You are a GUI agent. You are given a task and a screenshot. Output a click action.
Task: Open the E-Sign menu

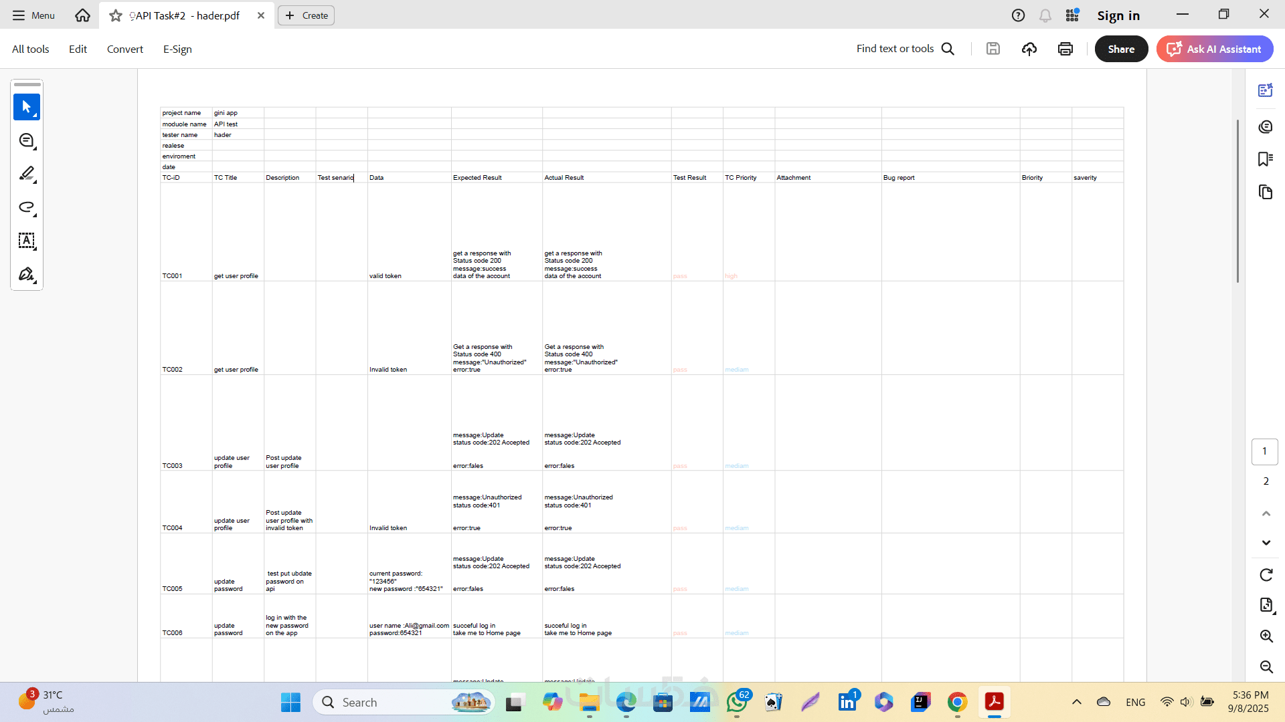pyautogui.click(x=177, y=49)
